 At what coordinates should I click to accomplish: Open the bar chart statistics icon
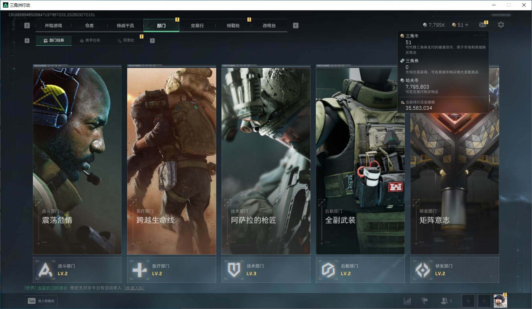click(407, 301)
